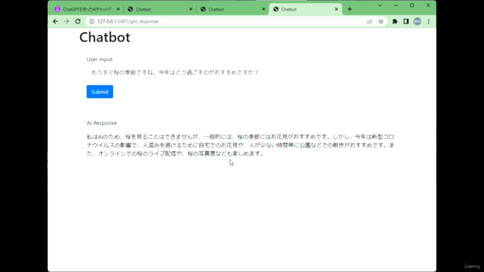The height and width of the screenshot is (272, 484).
Task: Reload the current page
Action: pyautogui.click(x=78, y=21)
